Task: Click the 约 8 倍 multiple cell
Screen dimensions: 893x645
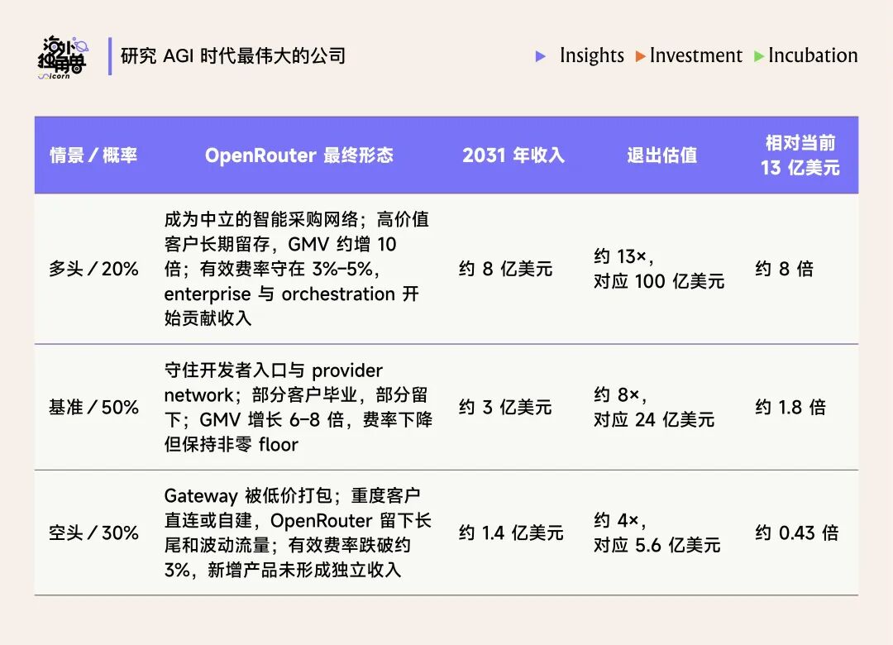Action: click(x=784, y=269)
